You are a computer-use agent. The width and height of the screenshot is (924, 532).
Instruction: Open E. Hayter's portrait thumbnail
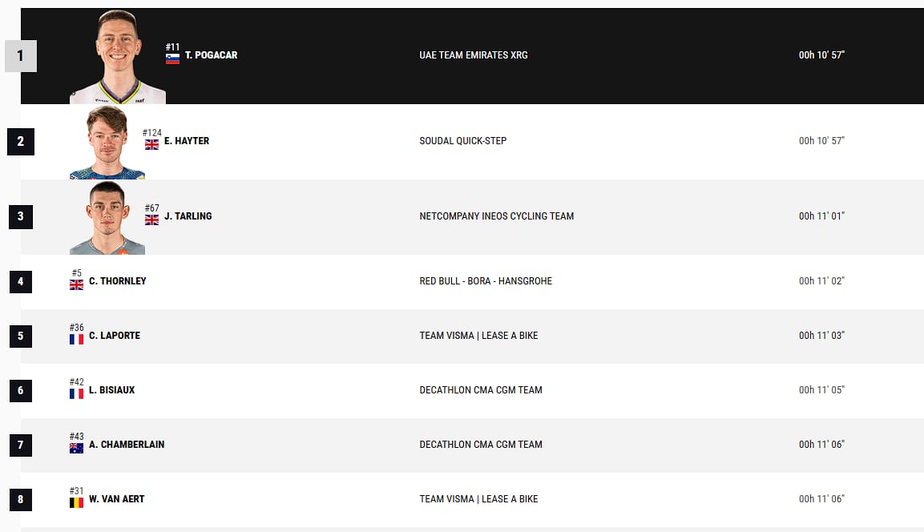107,142
